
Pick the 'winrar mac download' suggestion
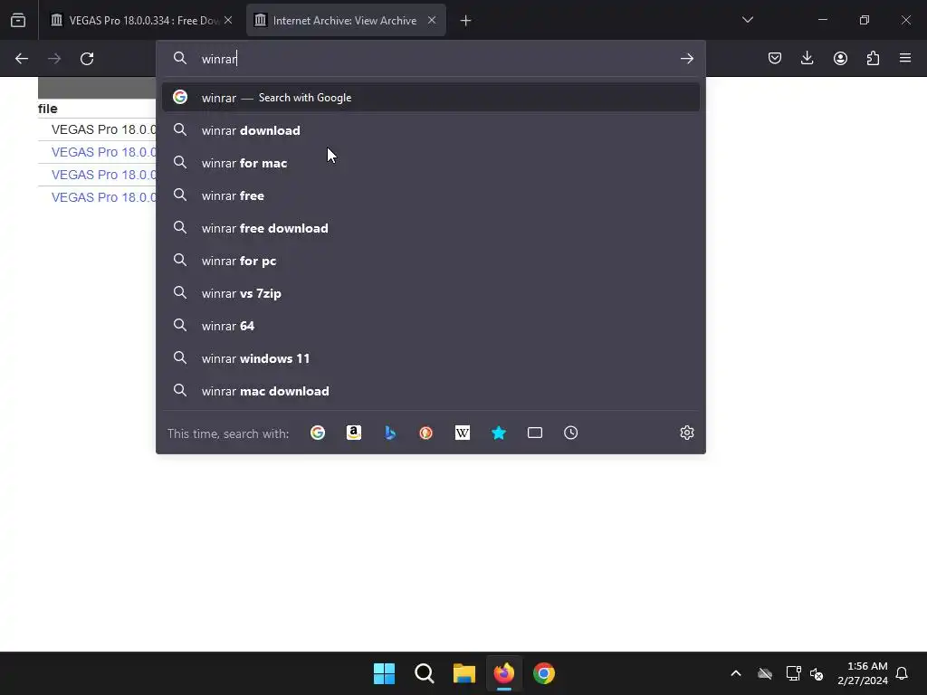coord(430,391)
